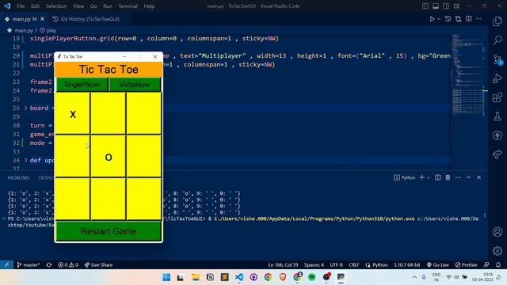
Task: Open the Live Share activity bar view
Action: [x=497, y=154]
